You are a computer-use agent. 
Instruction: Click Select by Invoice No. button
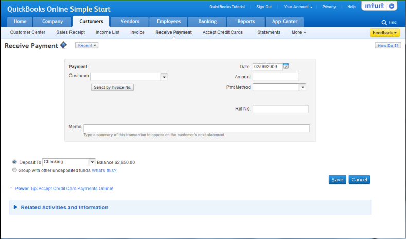(112, 87)
